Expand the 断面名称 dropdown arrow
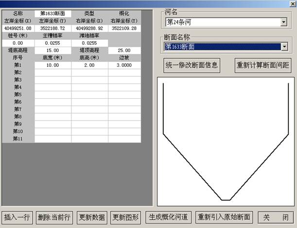Screen dimensions: 297x228 (x=284, y=47)
